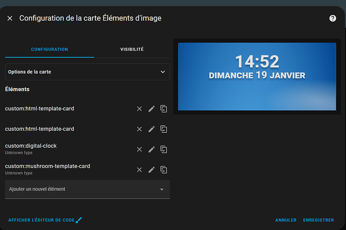This screenshot has width=346, height=230.
Task: Open the Ajouter un nouvel élément dropdown
Action: pyautogui.click(x=87, y=189)
